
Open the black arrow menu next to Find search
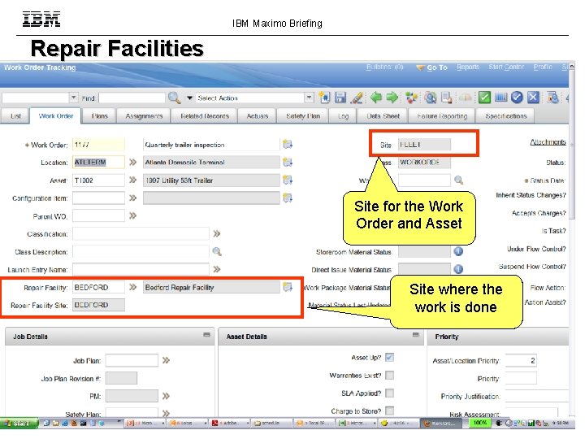[189, 98]
